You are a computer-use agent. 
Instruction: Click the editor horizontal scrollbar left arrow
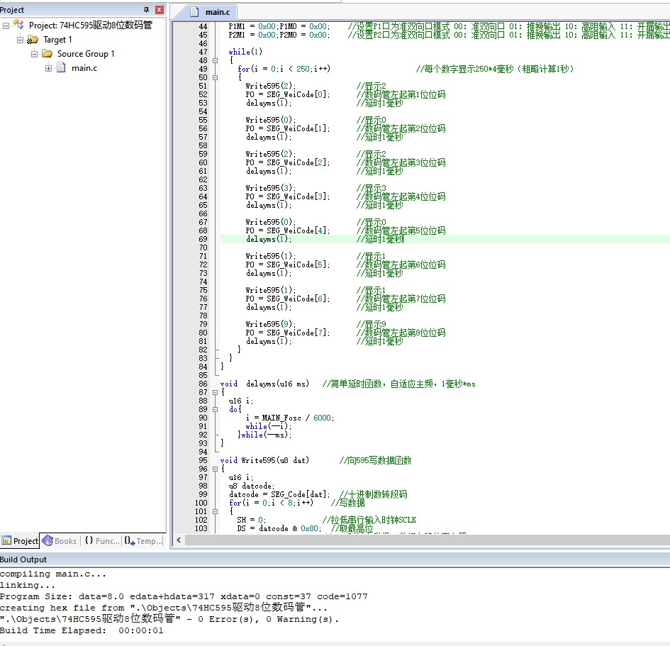[x=179, y=540]
